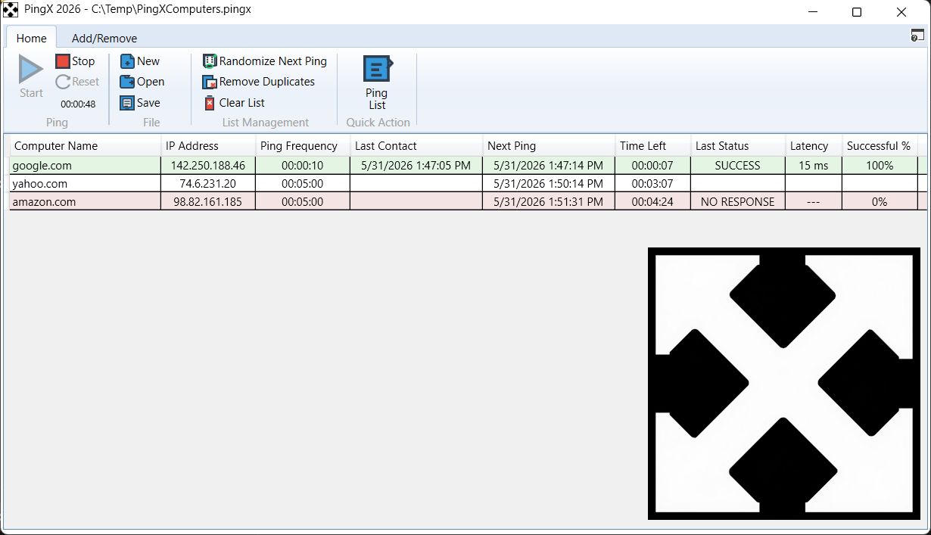This screenshot has width=931, height=535.
Task: Sort by Time Left column header
Action: 653,146
